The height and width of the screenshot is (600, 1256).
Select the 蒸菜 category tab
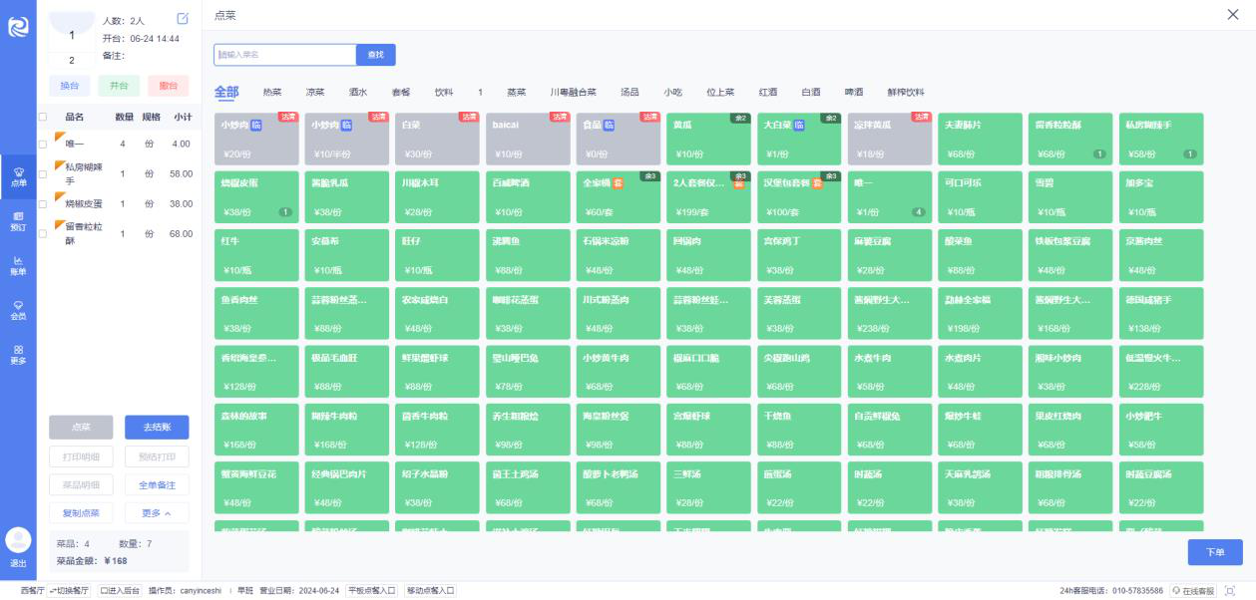[516, 92]
